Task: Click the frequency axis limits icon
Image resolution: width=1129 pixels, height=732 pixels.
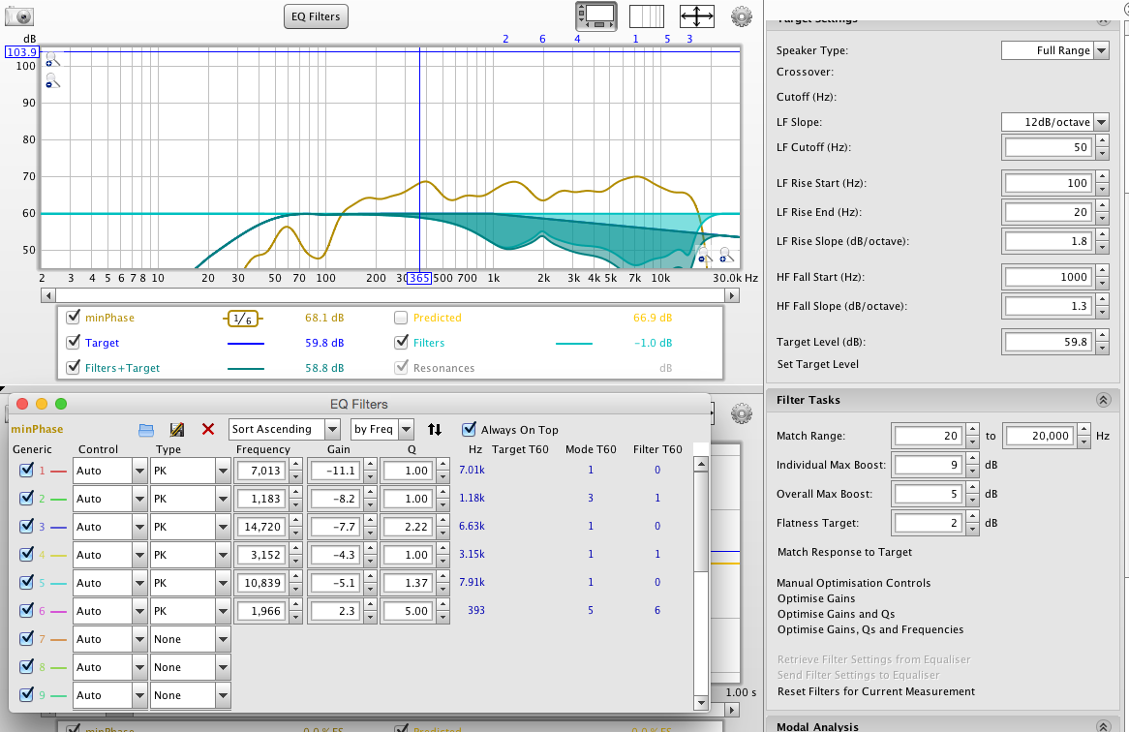Action: [647, 15]
